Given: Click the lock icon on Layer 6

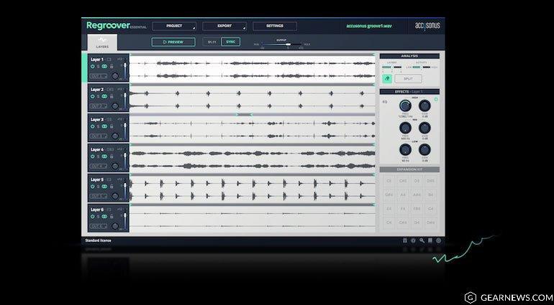Looking at the screenshot, I should tap(112, 216).
